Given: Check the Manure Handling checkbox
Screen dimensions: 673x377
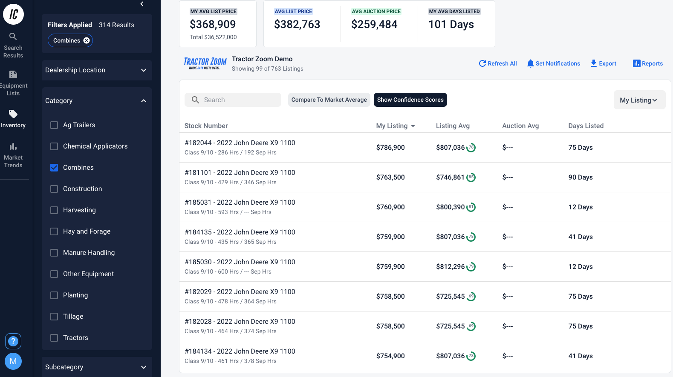Looking at the screenshot, I should point(54,253).
